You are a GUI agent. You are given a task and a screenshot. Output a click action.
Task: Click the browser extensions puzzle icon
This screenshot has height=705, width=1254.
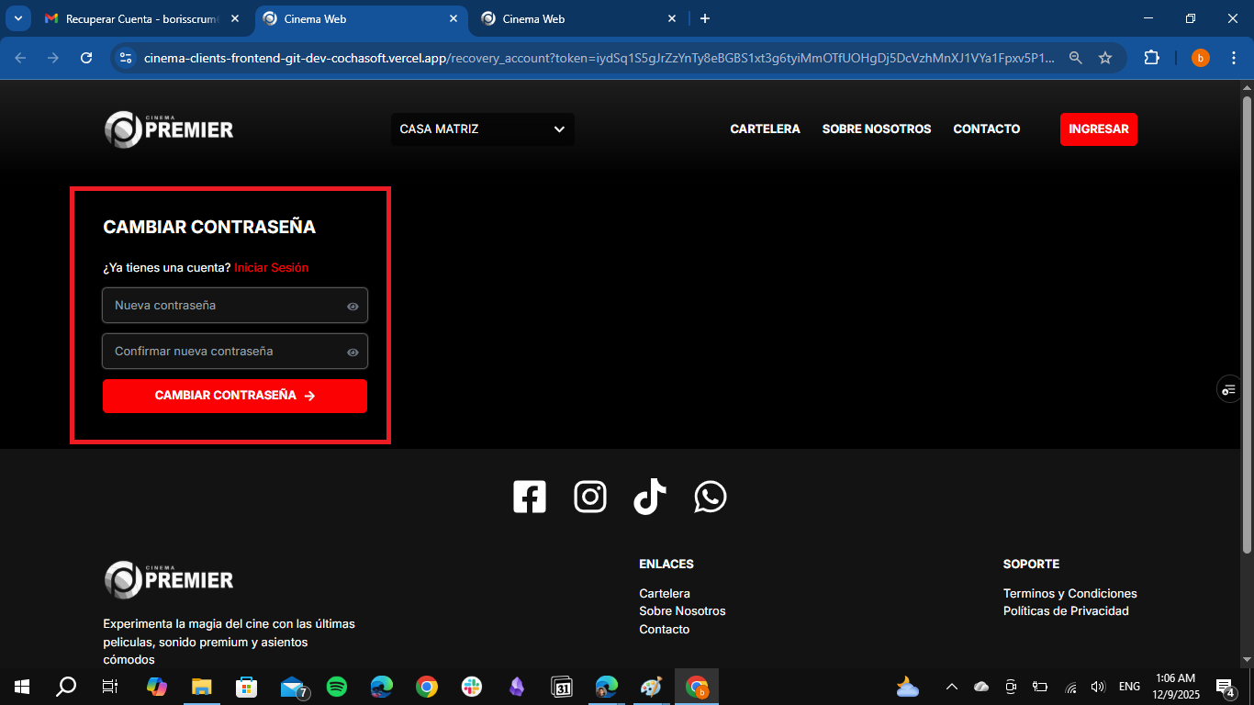(1151, 57)
